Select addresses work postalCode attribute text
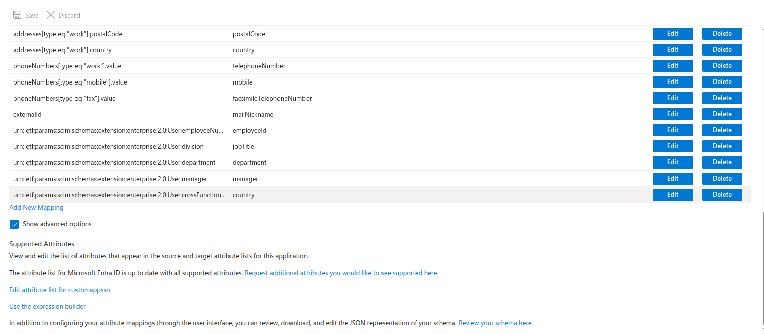 click(68, 34)
